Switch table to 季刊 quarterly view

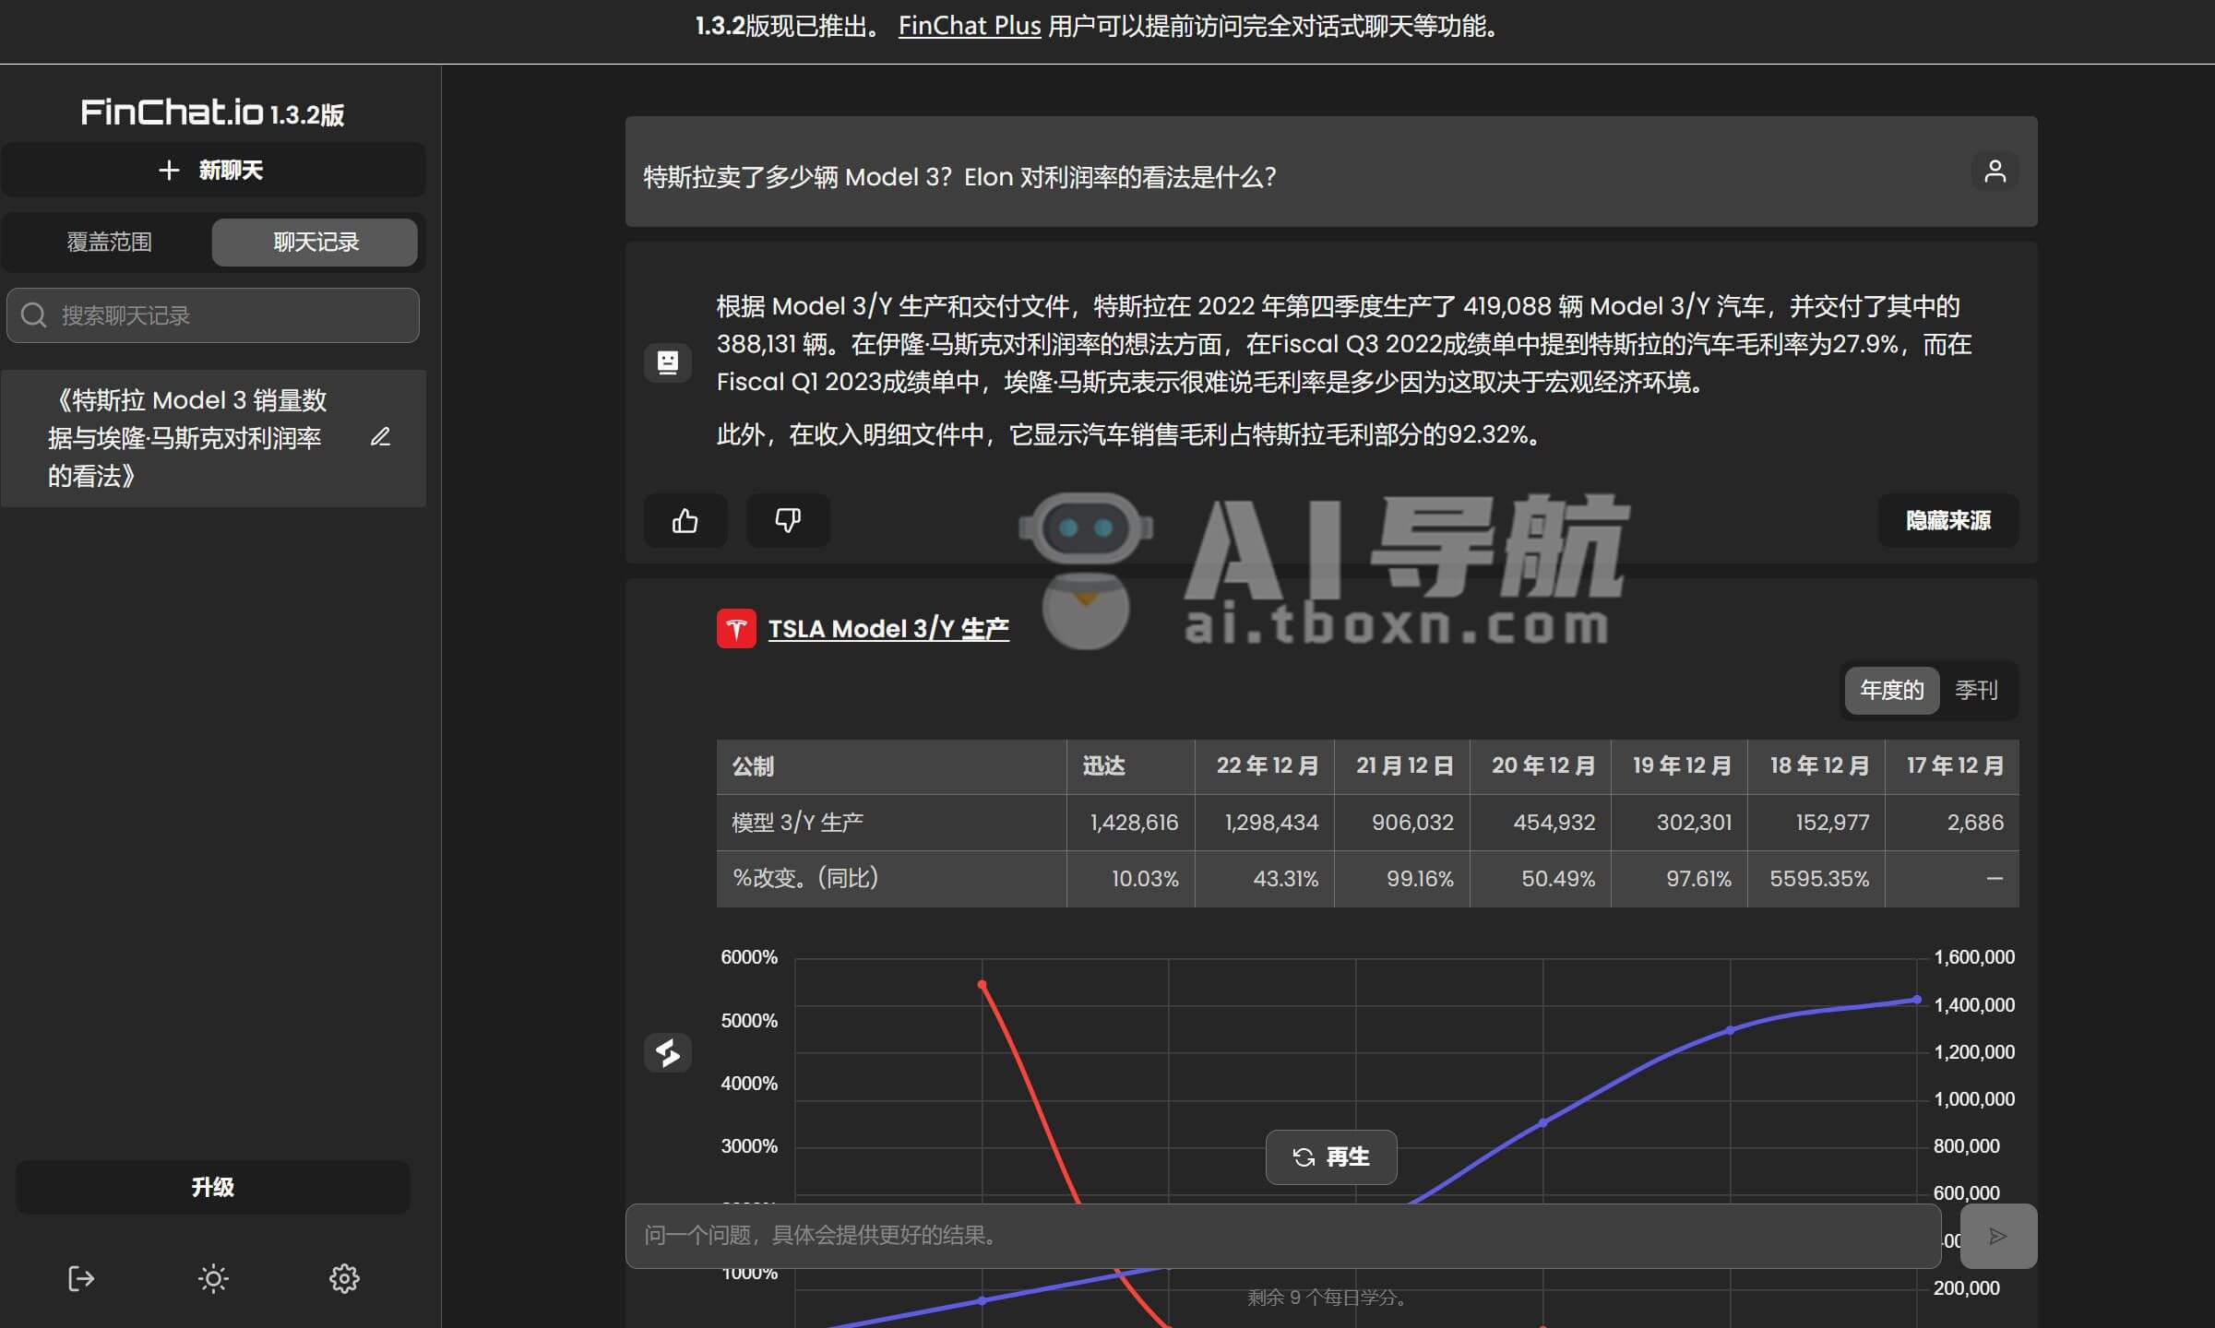[x=1976, y=690]
